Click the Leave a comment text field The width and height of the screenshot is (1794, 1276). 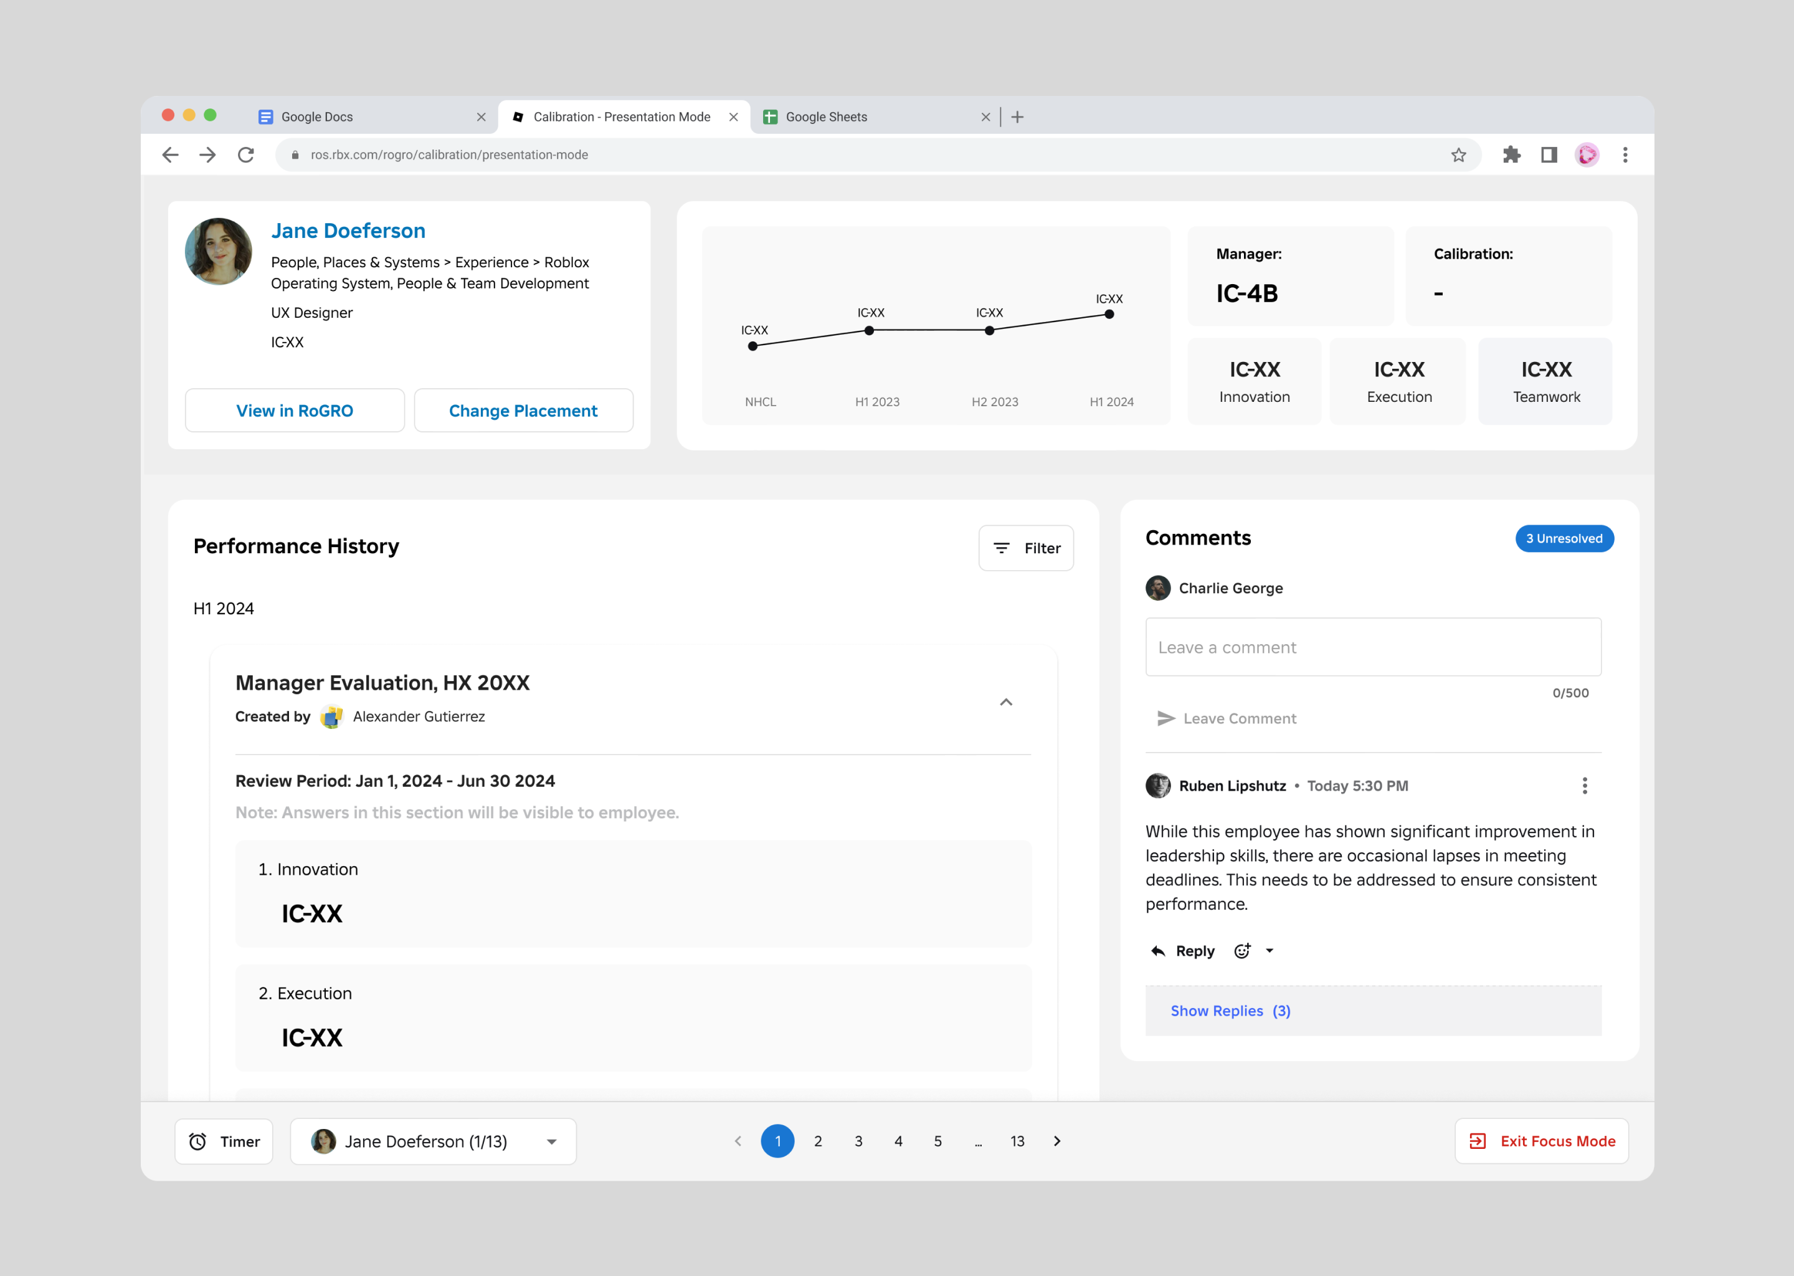point(1372,647)
